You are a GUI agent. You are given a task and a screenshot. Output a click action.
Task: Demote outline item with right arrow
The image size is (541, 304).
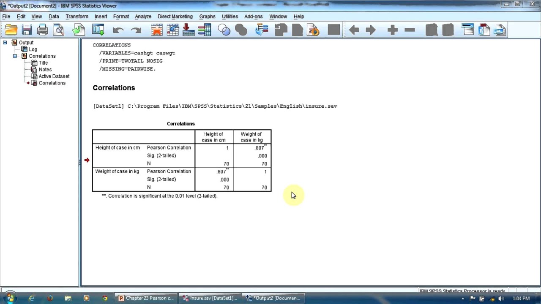pyautogui.click(x=371, y=30)
